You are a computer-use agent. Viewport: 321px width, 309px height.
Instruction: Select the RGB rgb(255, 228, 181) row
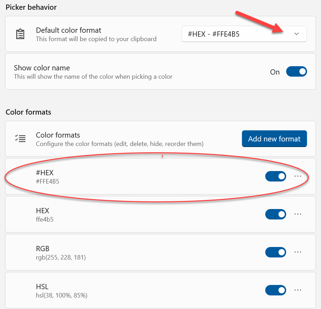coord(139,253)
